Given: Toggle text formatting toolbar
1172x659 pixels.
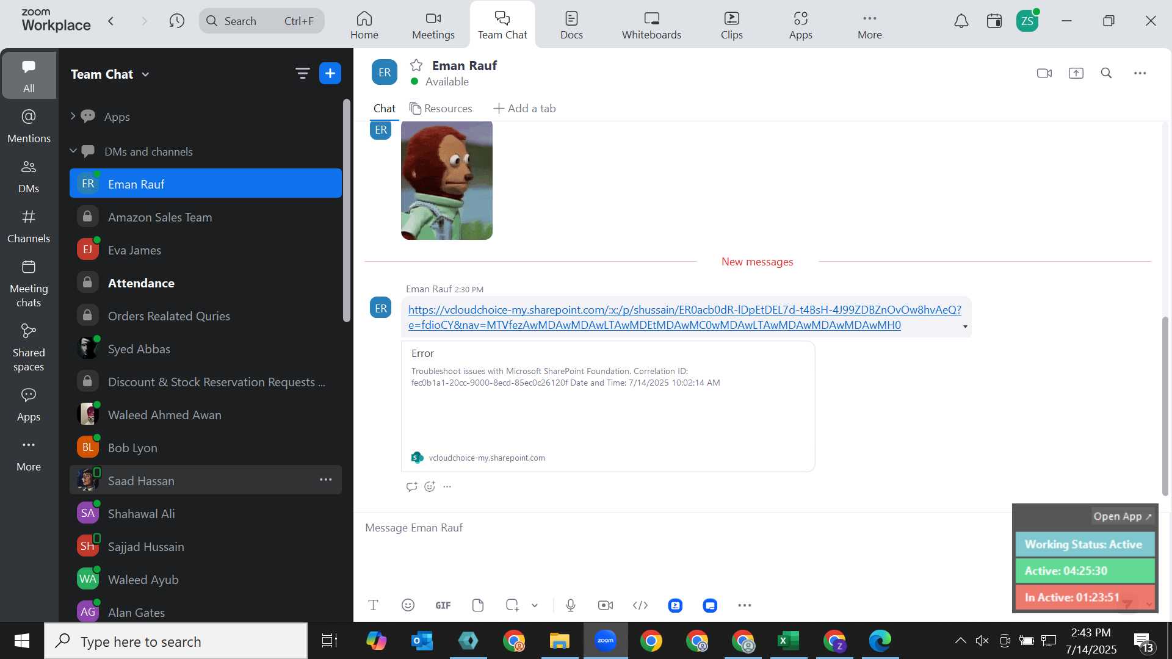Looking at the screenshot, I should (373, 605).
